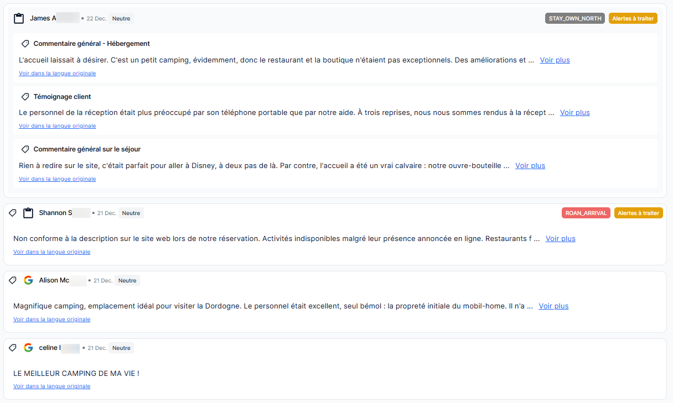Image resolution: width=673 pixels, height=403 pixels.
Task: Click the clipboard icon beside James A
Action: coord(19,18)
